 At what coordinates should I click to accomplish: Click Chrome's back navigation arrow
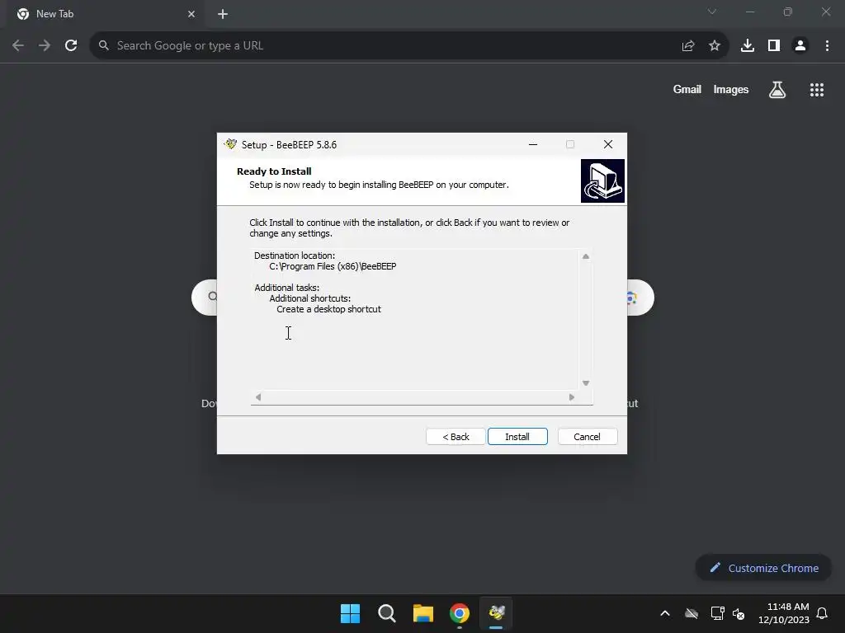[x=18, y=46]
